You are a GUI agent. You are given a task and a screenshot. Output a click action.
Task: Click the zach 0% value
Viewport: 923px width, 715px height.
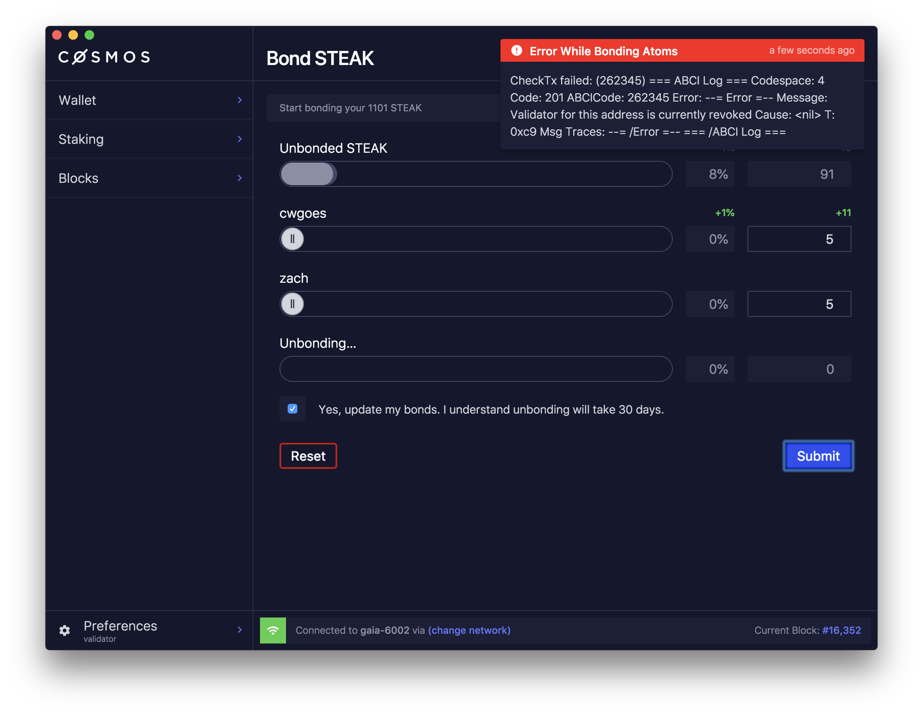[x=710, y=304]
